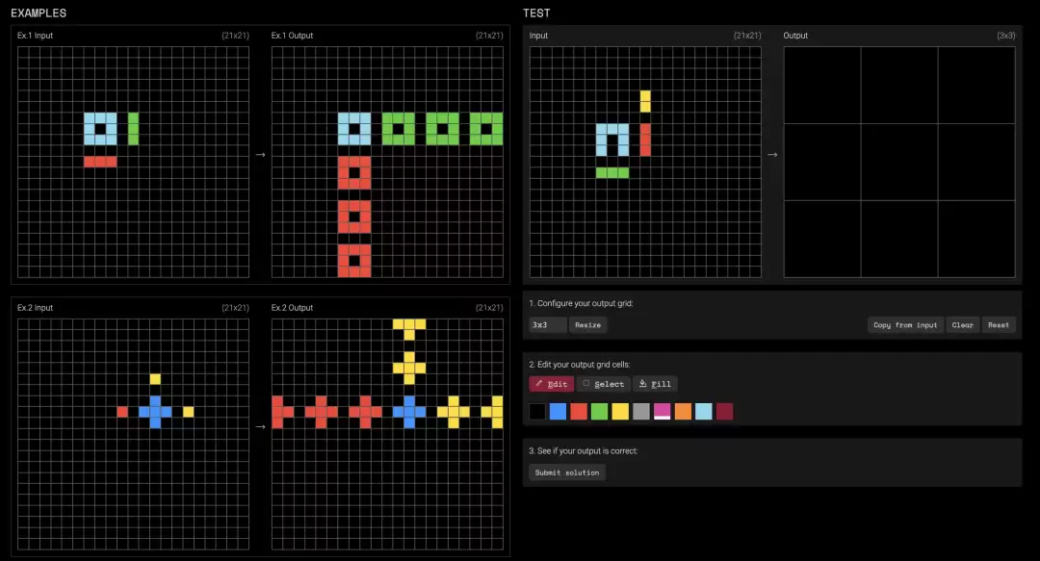
Task: Submit the solution
Action: (567, 472)
